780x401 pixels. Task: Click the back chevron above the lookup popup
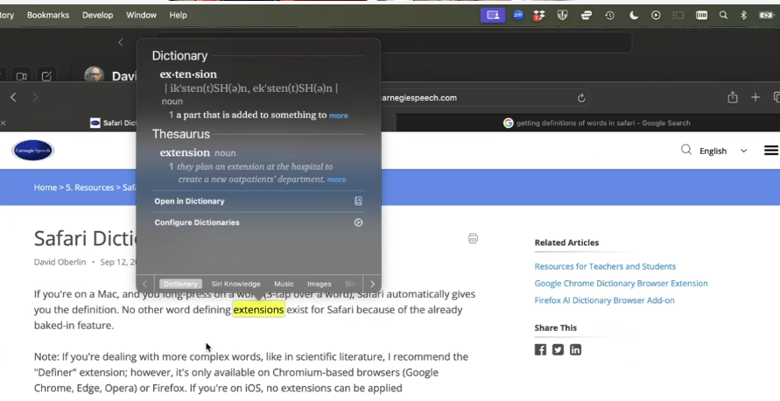(x=121, y=43)
